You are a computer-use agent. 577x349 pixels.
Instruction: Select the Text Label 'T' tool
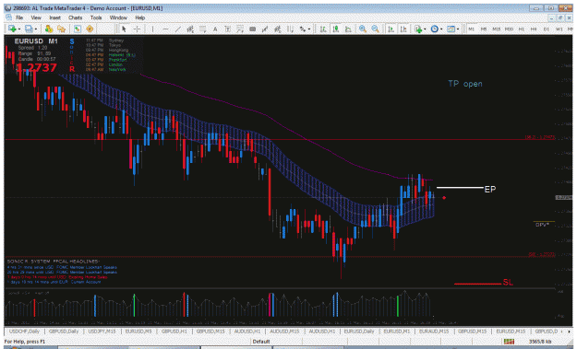(x=227, y=29)
